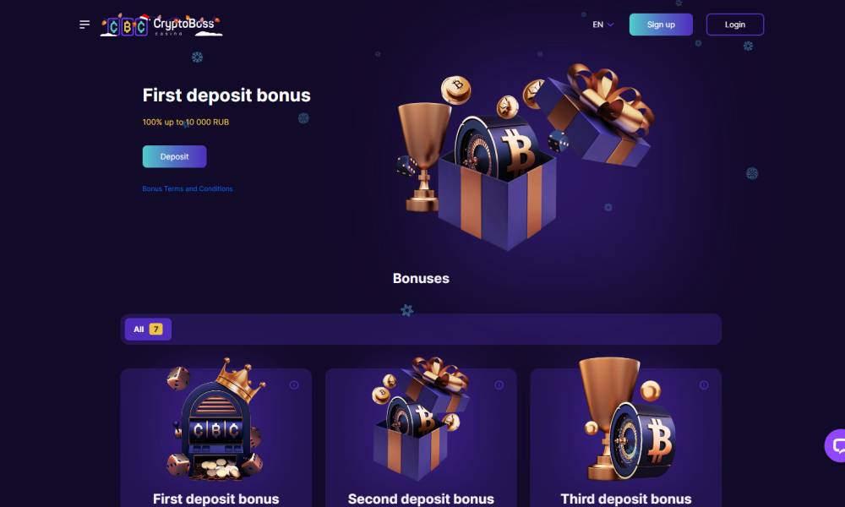
Task: Click the language chevron arrow
Action: click(611, 25)
